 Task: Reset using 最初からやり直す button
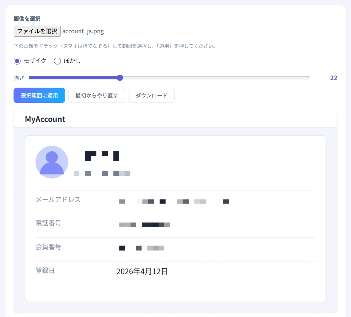[97, 95]
